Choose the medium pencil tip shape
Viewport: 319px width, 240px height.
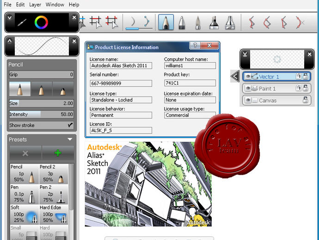[42, 89]
